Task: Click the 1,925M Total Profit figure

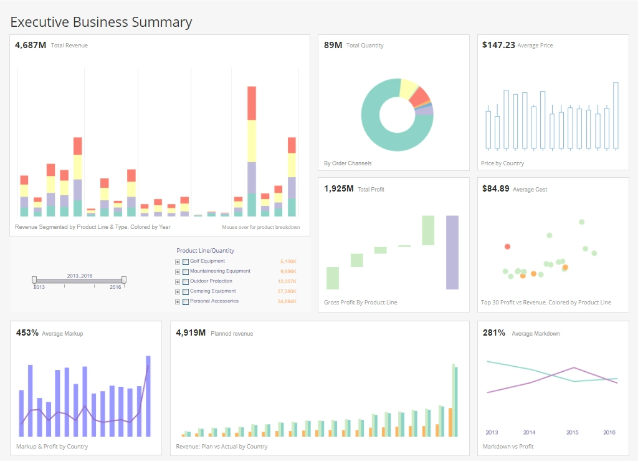Action: click(340, 189)
